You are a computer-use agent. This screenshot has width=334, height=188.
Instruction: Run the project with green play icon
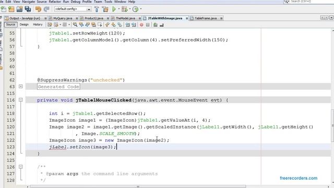coord(114,9)
